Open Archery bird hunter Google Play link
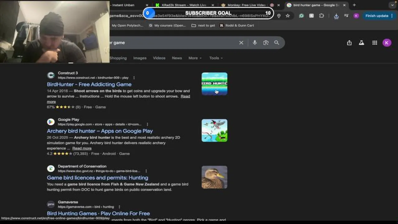This screenshot has width=398, height=224. coord(100,131)
